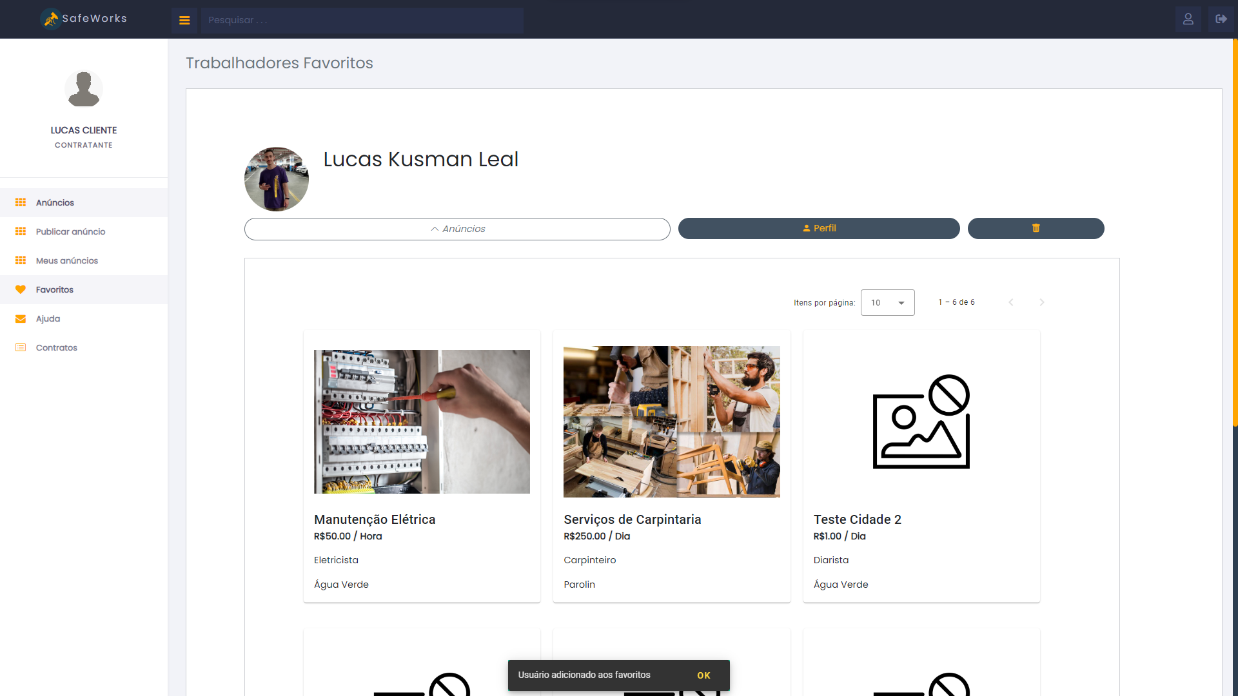This screenshot has height=696, width=1238.
Task: Open the Publicar anúncio menu item
Action: pos(70,231)
